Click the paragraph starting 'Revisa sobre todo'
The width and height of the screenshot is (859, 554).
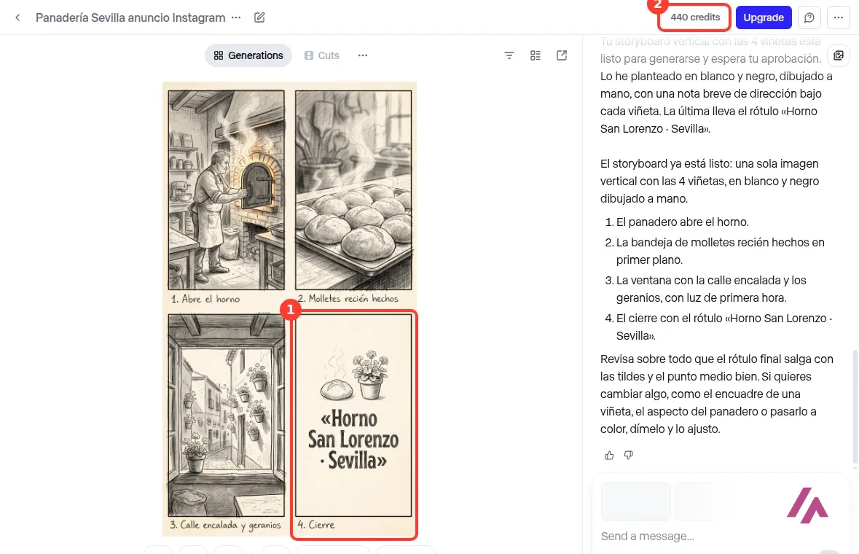coord(717,394)
